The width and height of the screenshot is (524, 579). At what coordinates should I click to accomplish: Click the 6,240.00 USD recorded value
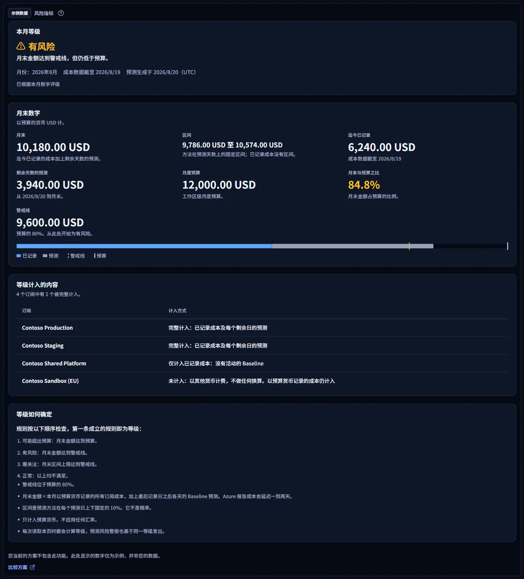click(382, 147)
